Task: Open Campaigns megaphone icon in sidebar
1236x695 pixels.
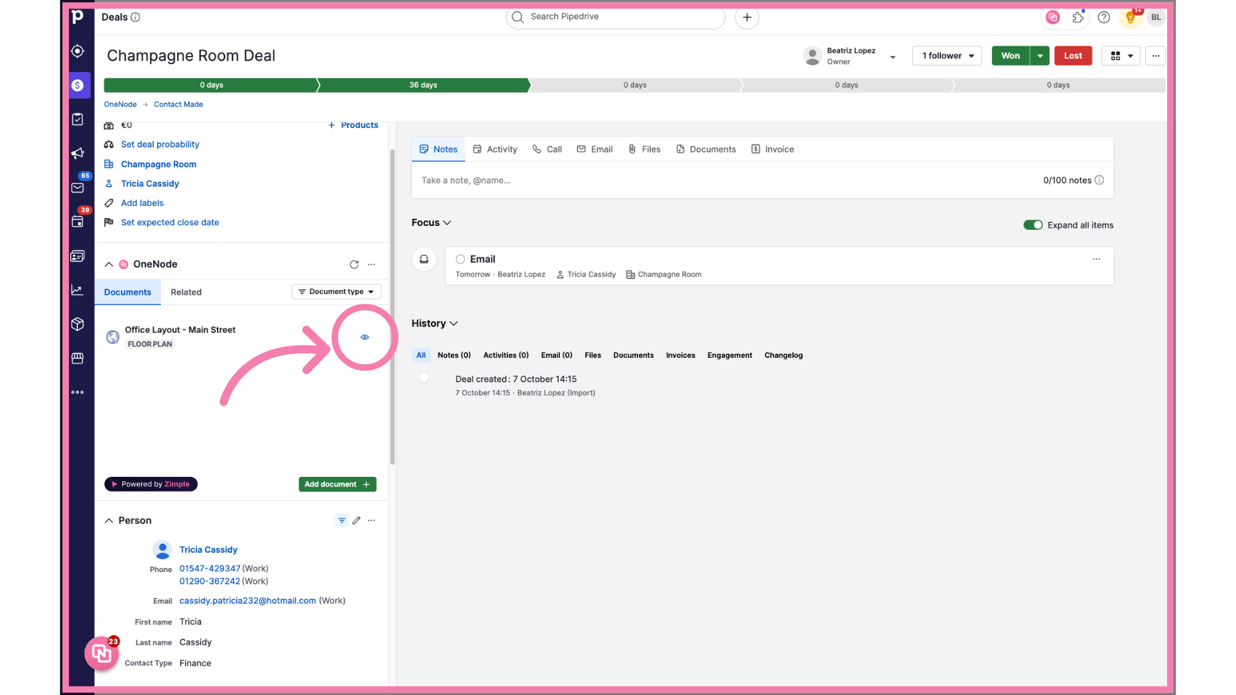Action: (78, 153)
